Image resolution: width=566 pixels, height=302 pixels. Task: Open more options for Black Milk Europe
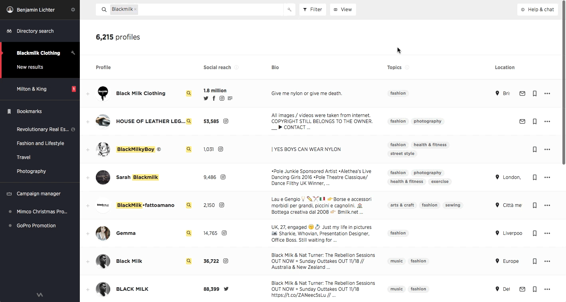click(547, 261)
